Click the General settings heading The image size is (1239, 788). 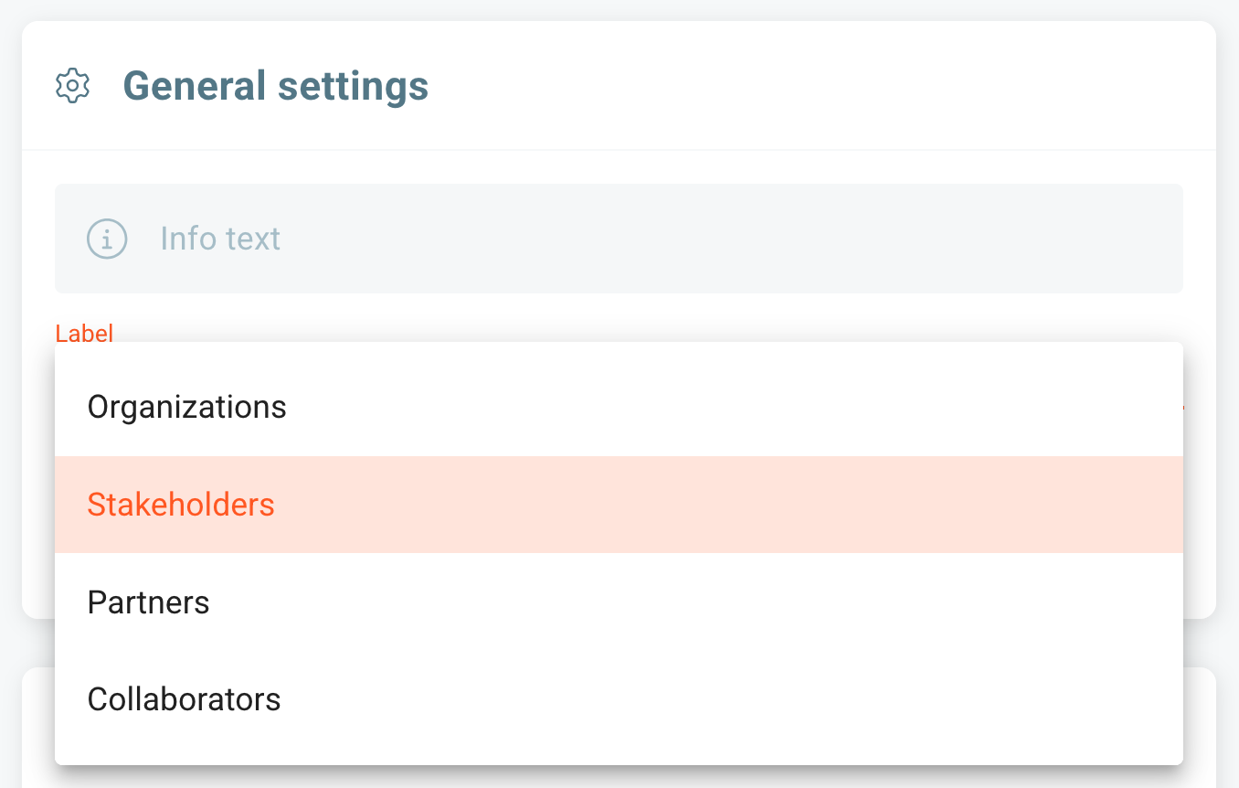tap(276, 86)
